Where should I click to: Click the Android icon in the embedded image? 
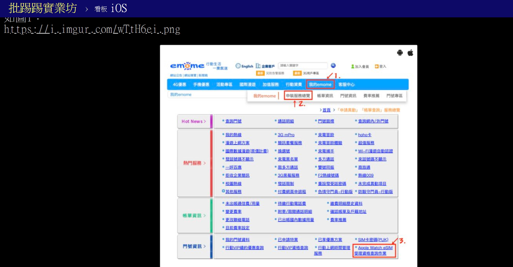(400, 53)
